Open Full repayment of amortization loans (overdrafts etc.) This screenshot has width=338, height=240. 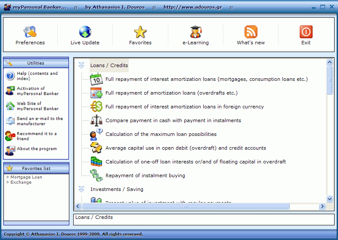[171, 93]
